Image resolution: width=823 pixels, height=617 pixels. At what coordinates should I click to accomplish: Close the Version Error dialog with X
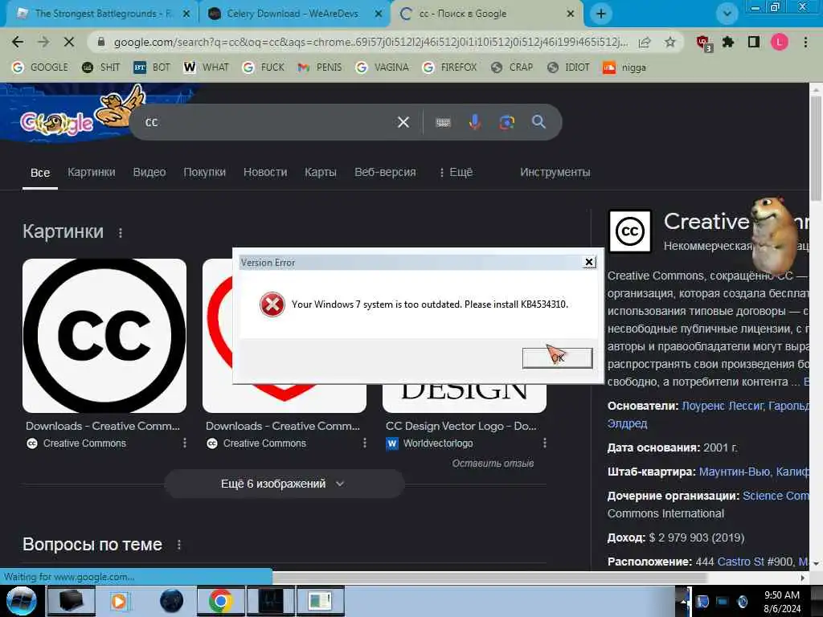pos(589,262)
